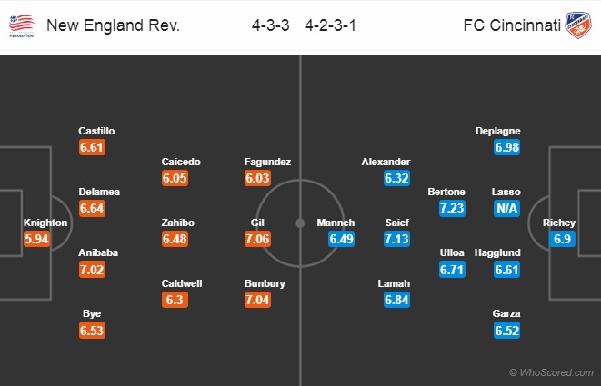The width and height of the screenshot is (601, 386).
Task: Open player Fagundez's name label
Action: (267, 162)
